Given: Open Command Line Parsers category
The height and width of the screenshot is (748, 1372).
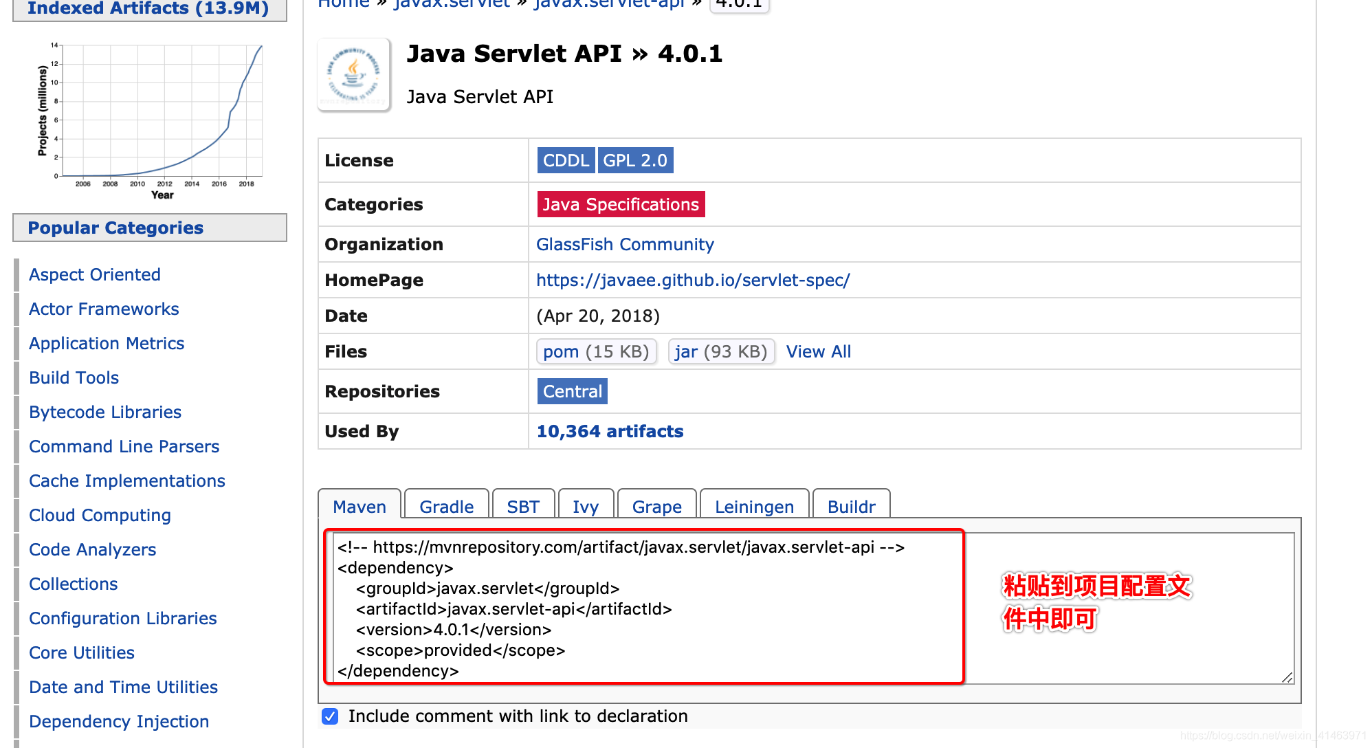Looking at the screenshot, I should click(x=124, y=446).
